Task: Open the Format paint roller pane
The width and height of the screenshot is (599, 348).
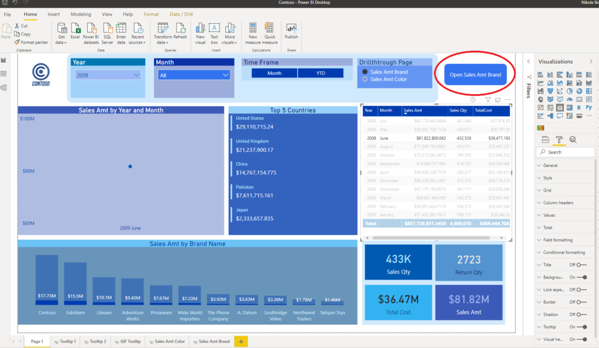Action: pos(559,140)
